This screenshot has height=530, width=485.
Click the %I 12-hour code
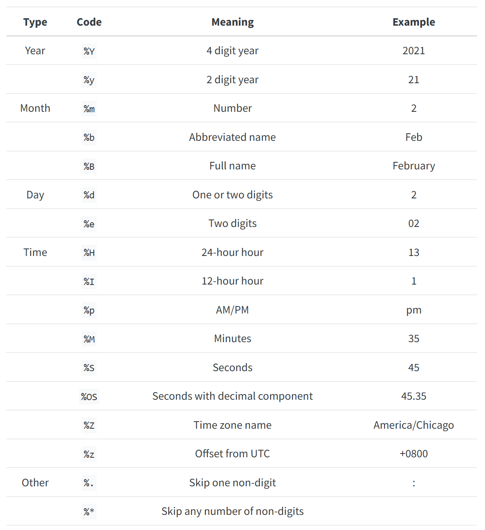tap(89, 282)
